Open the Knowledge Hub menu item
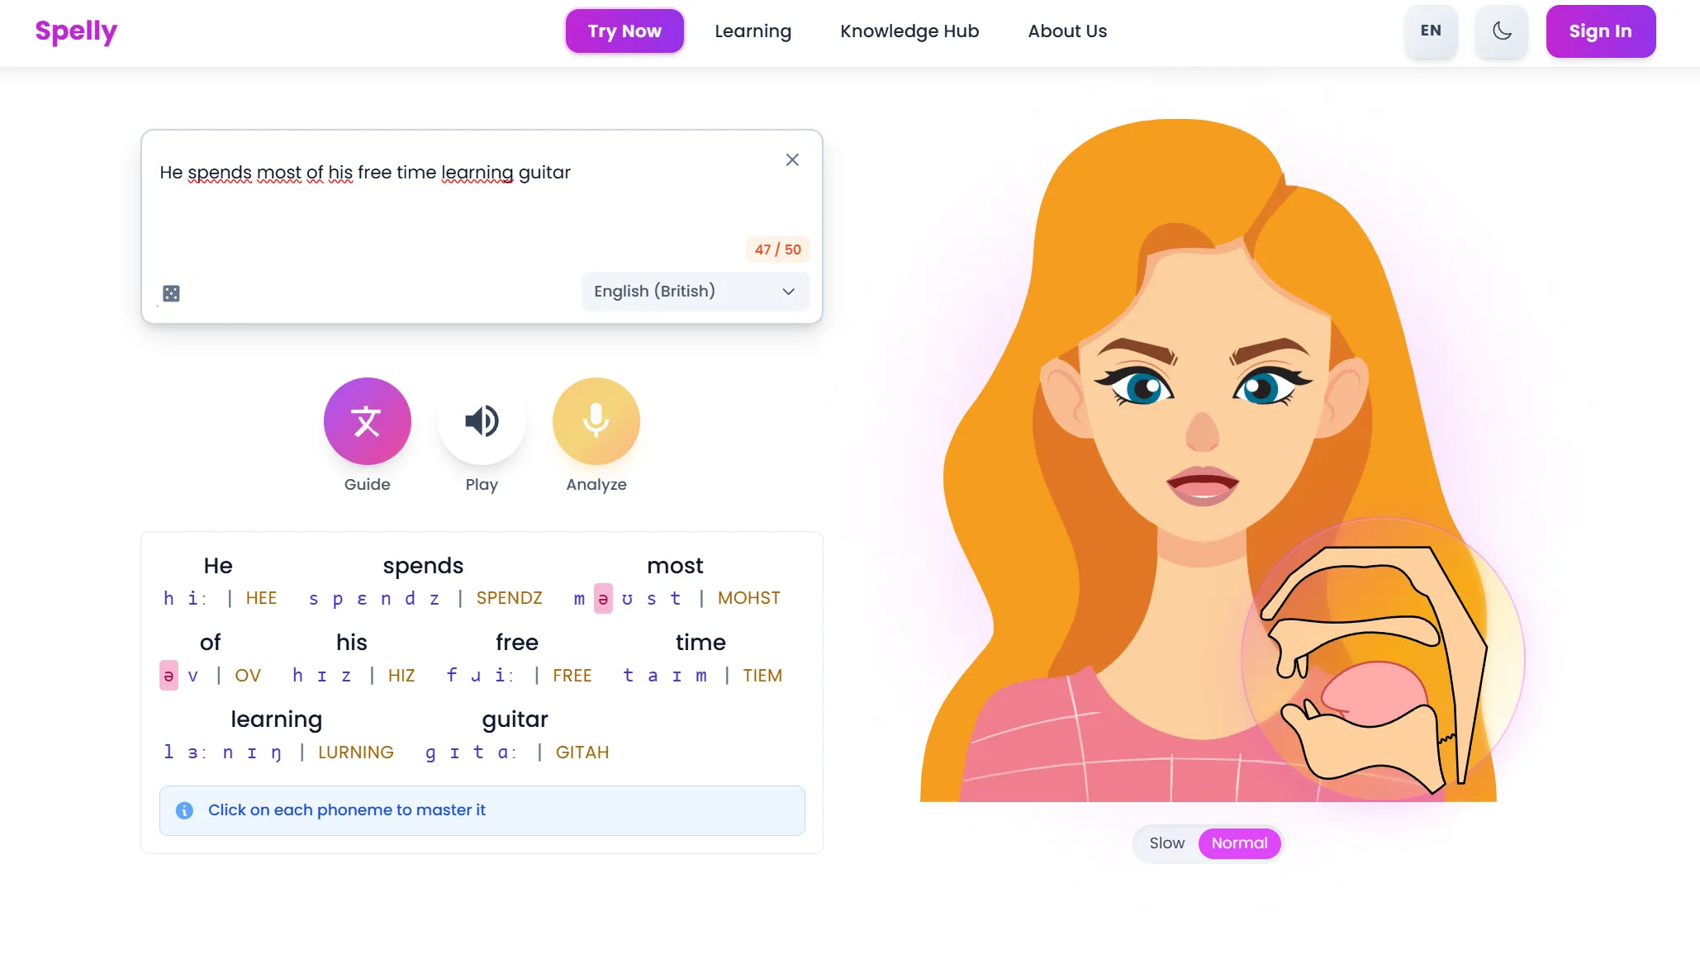1700x959 pixels. (x=909, y=31)
